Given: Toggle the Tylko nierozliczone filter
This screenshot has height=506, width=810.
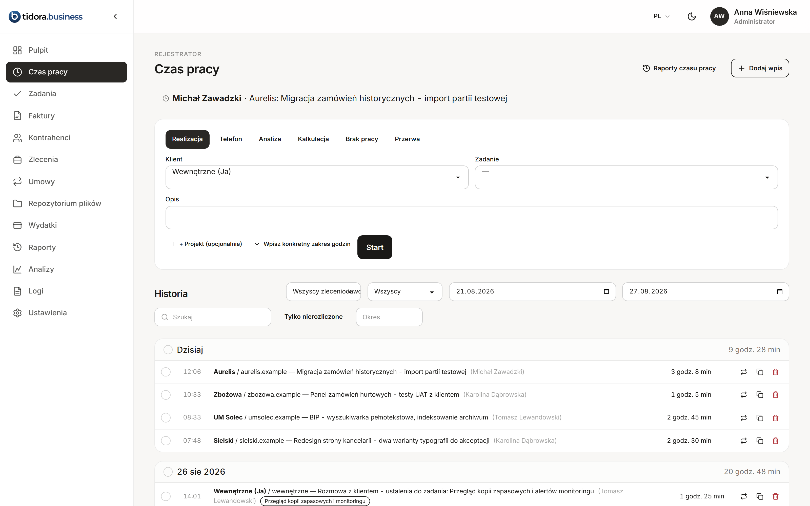Looking at the screenshot, I should [313, 317].
